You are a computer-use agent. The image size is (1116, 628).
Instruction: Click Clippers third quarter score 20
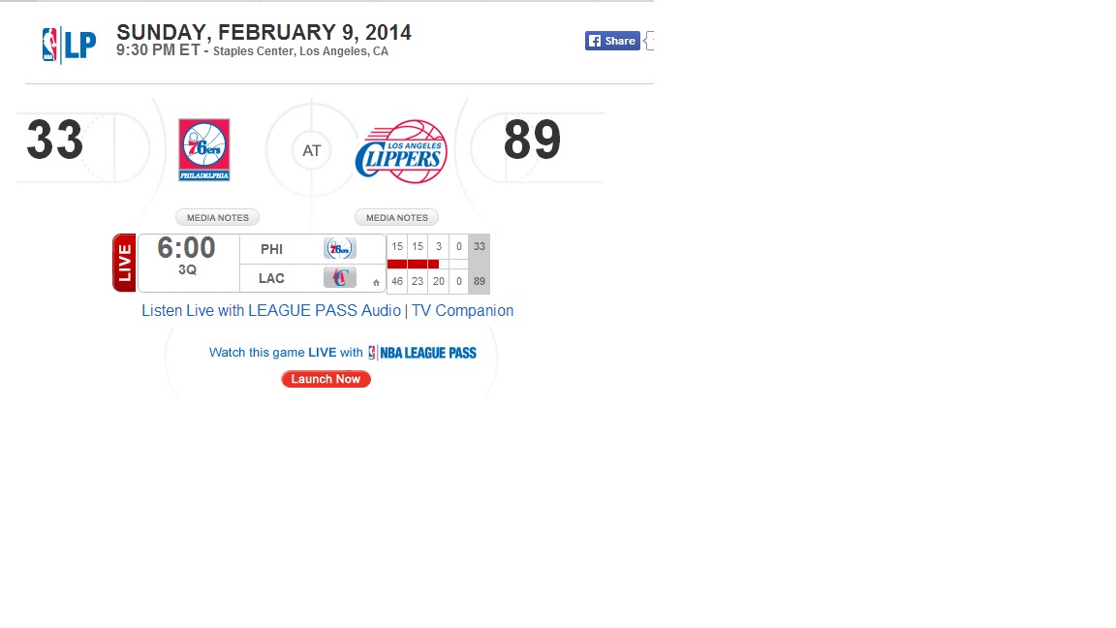[439, 281]
